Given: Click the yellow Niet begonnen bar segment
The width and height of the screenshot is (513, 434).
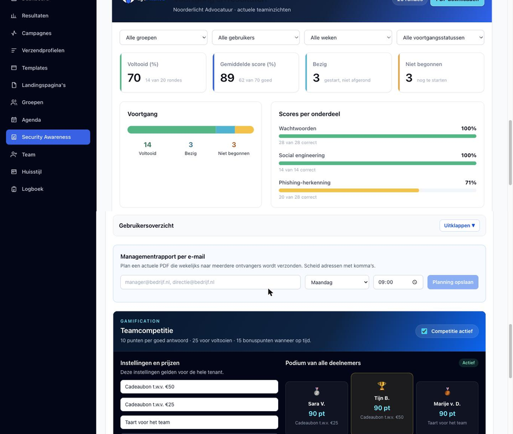Looking at the screenshot, I should pyautogui.click(x=244, y=130).
